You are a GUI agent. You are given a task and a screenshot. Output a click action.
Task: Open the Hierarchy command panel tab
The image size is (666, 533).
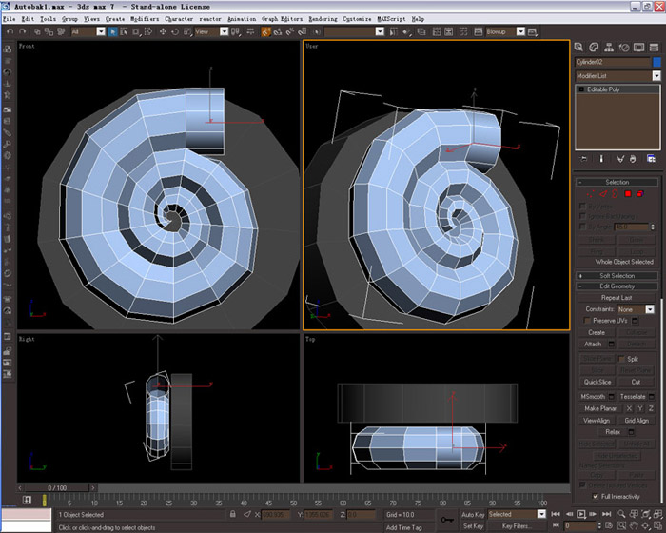coord(609,48)
